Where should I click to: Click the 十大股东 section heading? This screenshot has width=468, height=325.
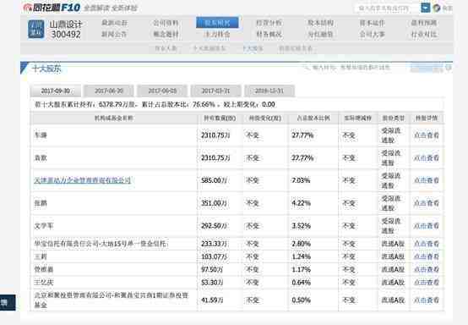click(x=46, y=69)
